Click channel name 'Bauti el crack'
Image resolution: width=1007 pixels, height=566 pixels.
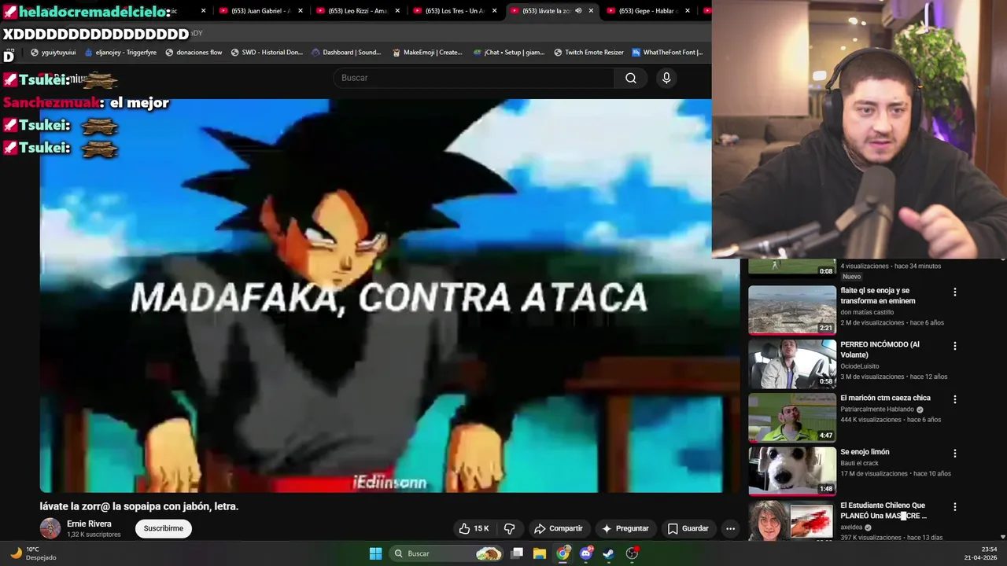pos(859,463)
